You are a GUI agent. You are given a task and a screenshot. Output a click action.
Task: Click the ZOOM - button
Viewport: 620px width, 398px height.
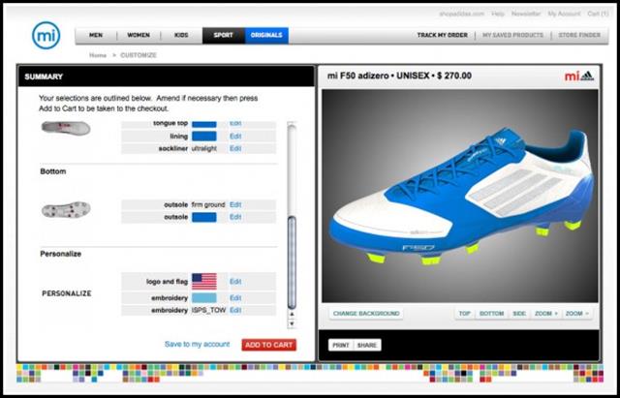(x=577, y=314)
